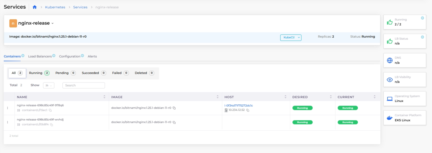Click container name nginx-release-698c85c49f-wvhdj
Screen dimensions: 432x153
click(x=40, y=120)
